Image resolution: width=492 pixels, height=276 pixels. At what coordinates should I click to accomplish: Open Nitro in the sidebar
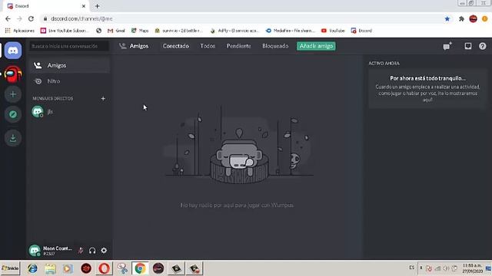click(x=70, y=81)
